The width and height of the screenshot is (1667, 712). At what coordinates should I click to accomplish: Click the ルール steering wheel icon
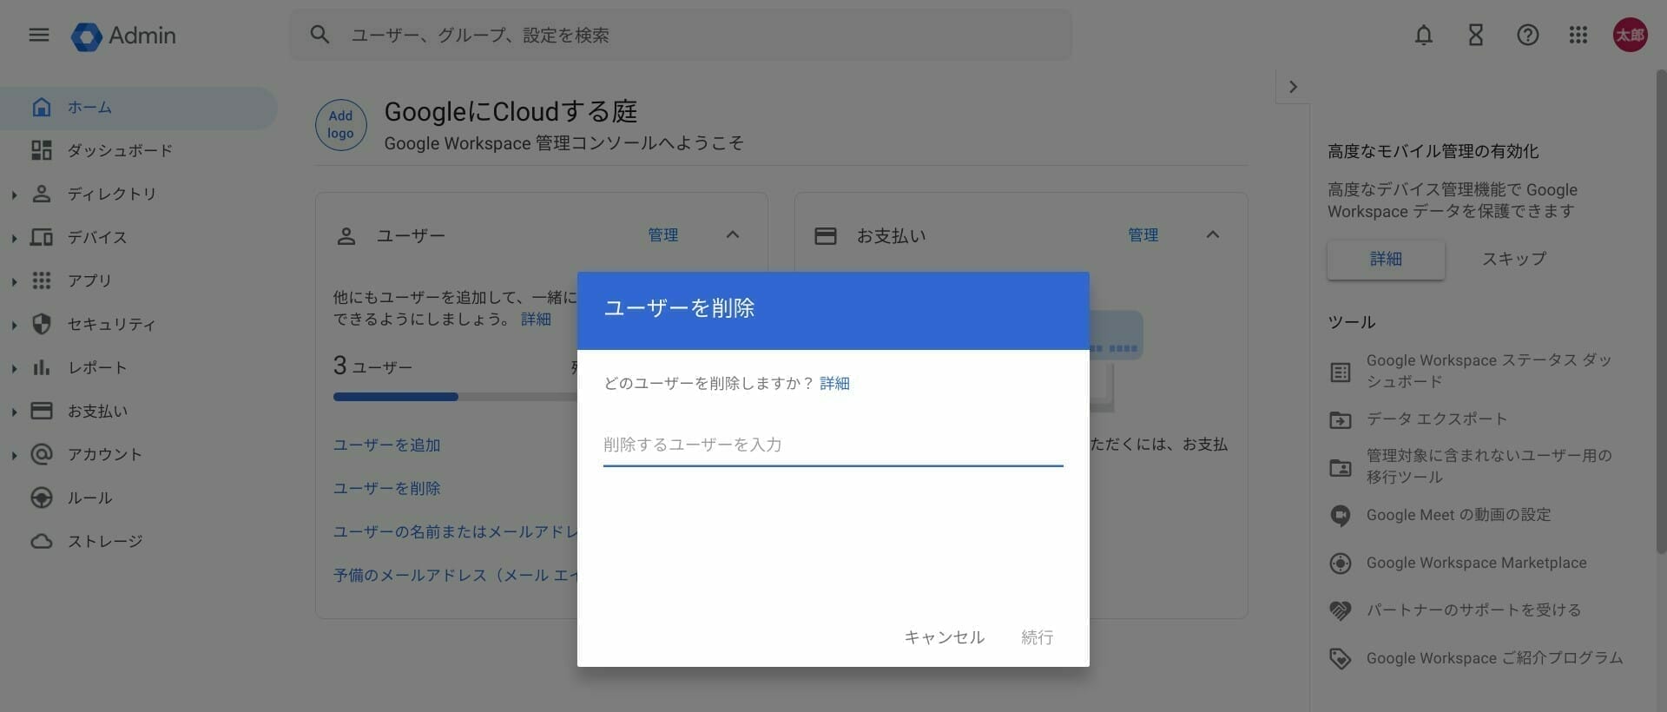click(x=41, y=498)
